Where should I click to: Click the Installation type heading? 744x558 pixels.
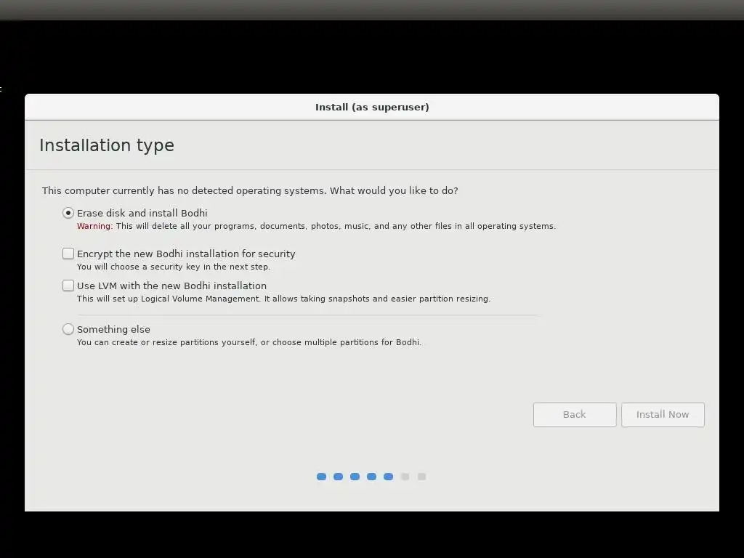107,145
